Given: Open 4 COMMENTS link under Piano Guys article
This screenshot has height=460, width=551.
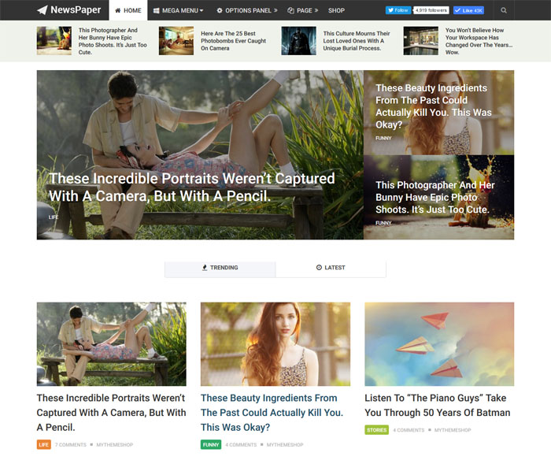Looking at the screenshot, I should coord(409,430).
